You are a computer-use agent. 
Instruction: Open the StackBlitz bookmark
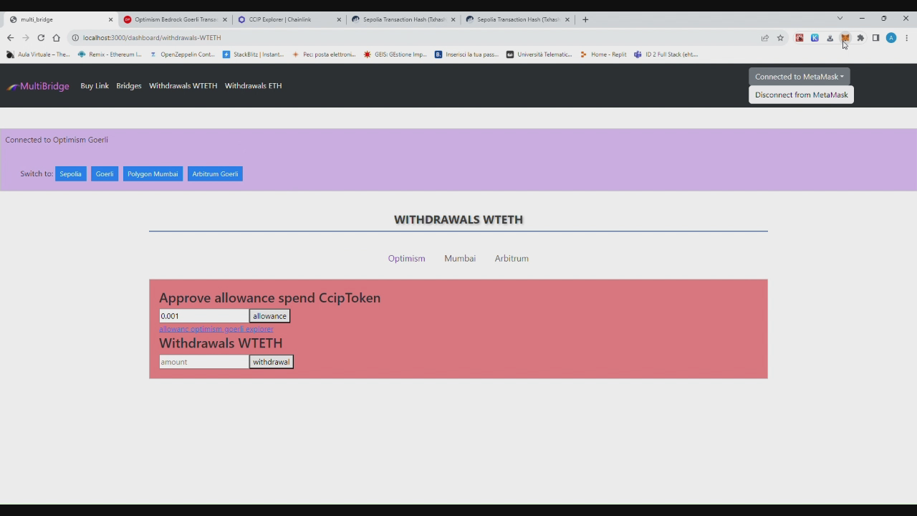(254, 54)
